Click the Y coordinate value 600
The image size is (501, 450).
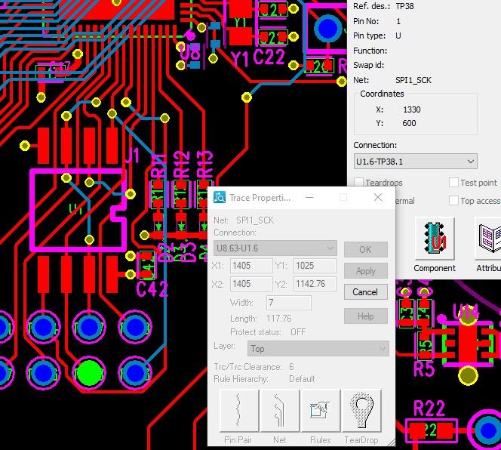pyautogui.click(x=409, y=123)
